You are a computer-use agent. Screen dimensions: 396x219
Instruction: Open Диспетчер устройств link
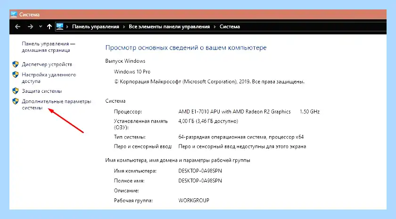point(47,65)
